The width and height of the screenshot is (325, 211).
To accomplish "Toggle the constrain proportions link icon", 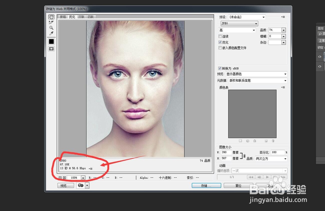I will pyautogui.click(x=244, y=156).
